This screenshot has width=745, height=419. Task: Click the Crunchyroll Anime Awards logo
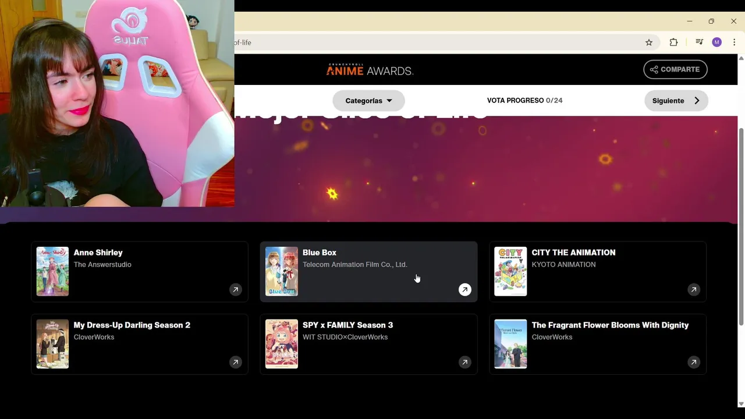coord(370,70)
